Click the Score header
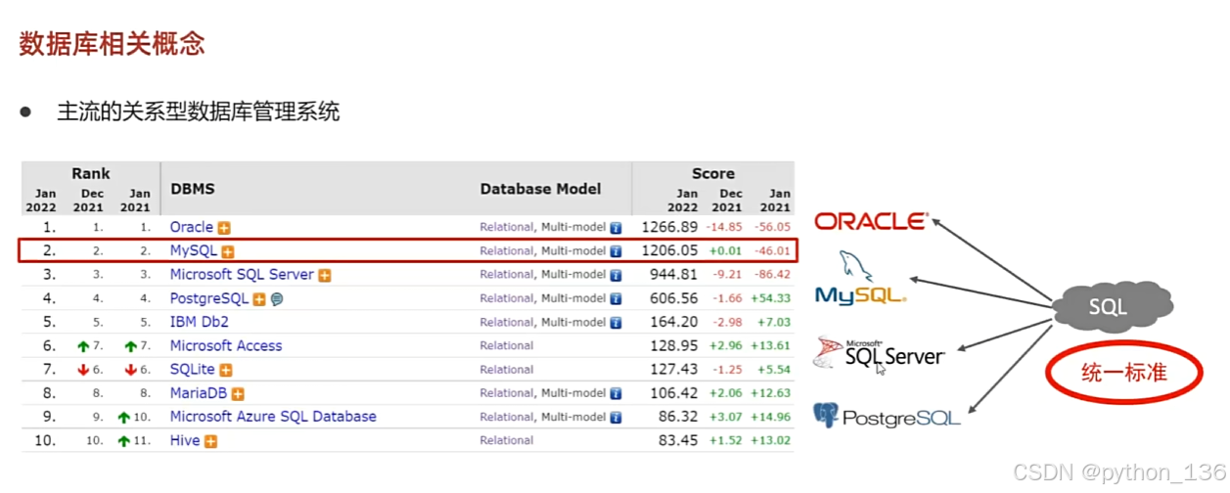 713,173
